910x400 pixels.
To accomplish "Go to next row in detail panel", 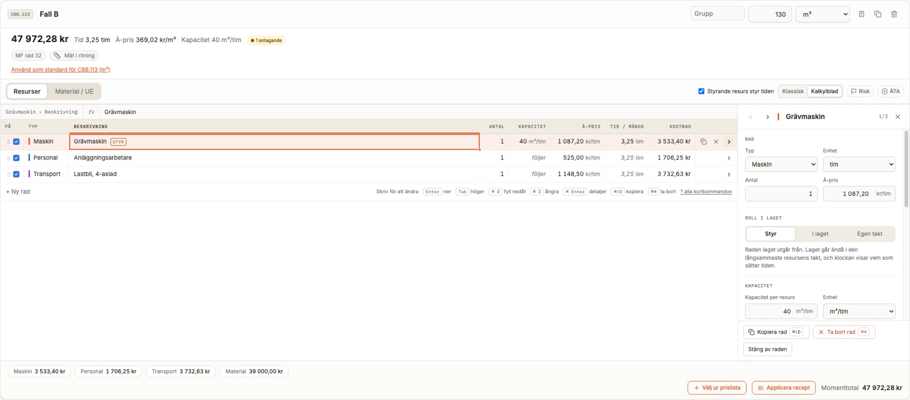I will pos(767,117).
